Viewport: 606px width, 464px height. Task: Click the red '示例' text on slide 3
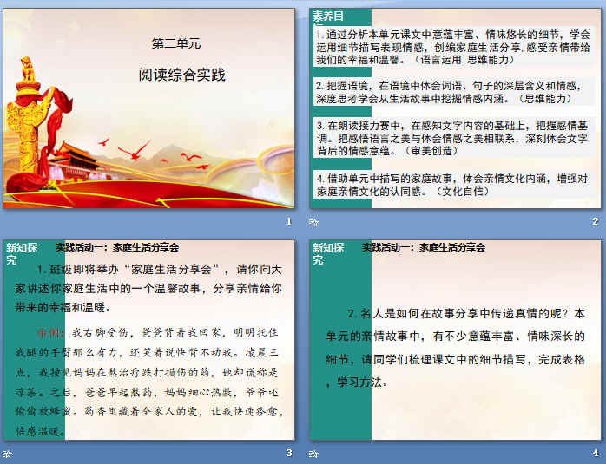[x=48, y=331]
